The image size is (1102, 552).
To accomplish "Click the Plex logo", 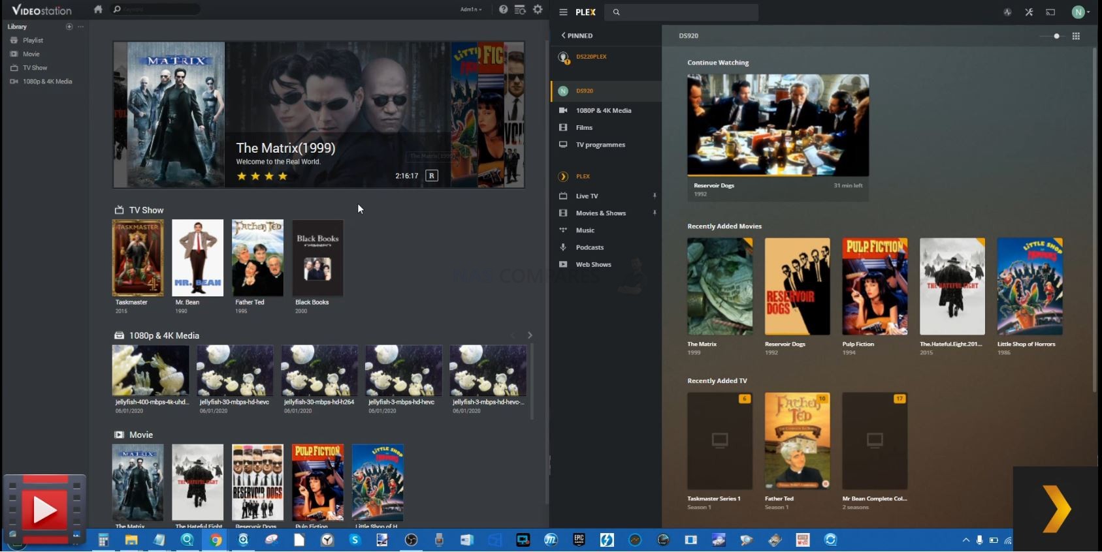I will tap(585, 12).
